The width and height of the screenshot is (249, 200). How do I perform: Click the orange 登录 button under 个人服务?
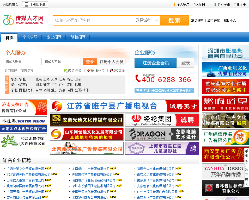[x=90, y=62]
